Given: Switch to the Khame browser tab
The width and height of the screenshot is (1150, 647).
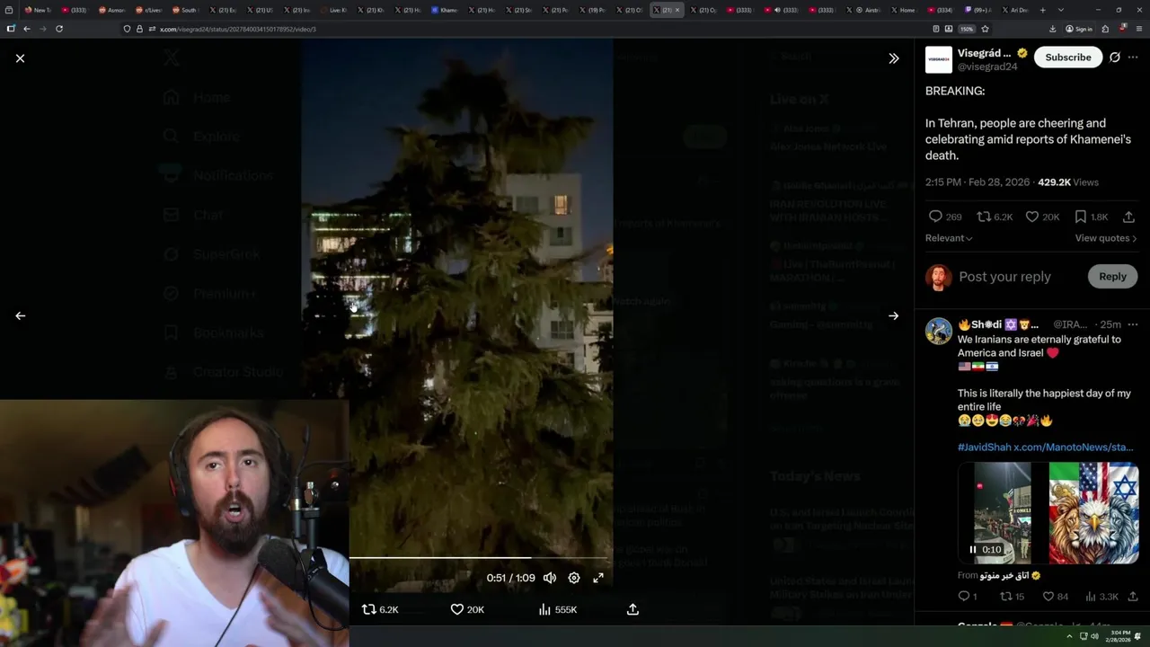Looking at the screenshot, I should [x=444, y=10].
